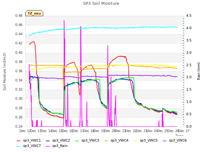The height and width of the screenshot is (152, 203).
Task: Click the 4.0 rain axis tick label
Action: [189, 28]
